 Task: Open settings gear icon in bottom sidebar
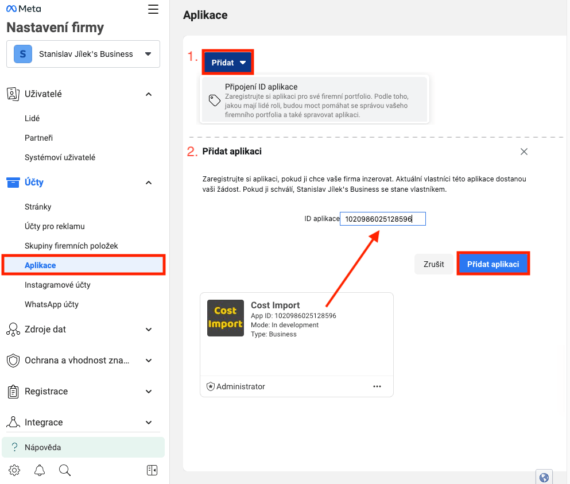[14, 470]
